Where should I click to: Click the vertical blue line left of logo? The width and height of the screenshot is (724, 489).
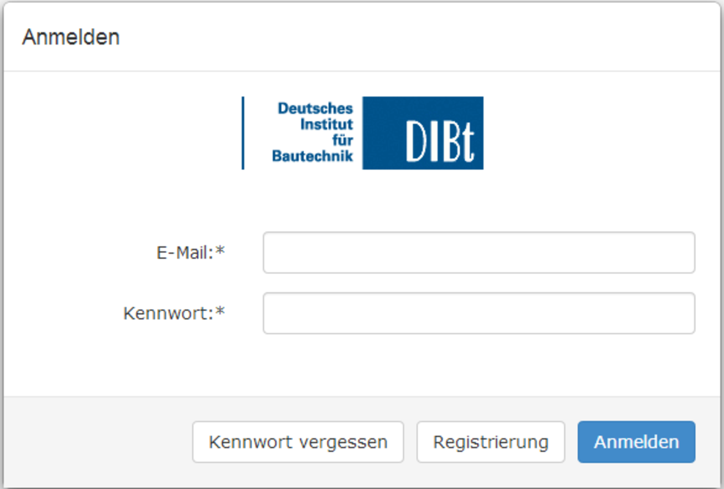click(x=243, y=133)
